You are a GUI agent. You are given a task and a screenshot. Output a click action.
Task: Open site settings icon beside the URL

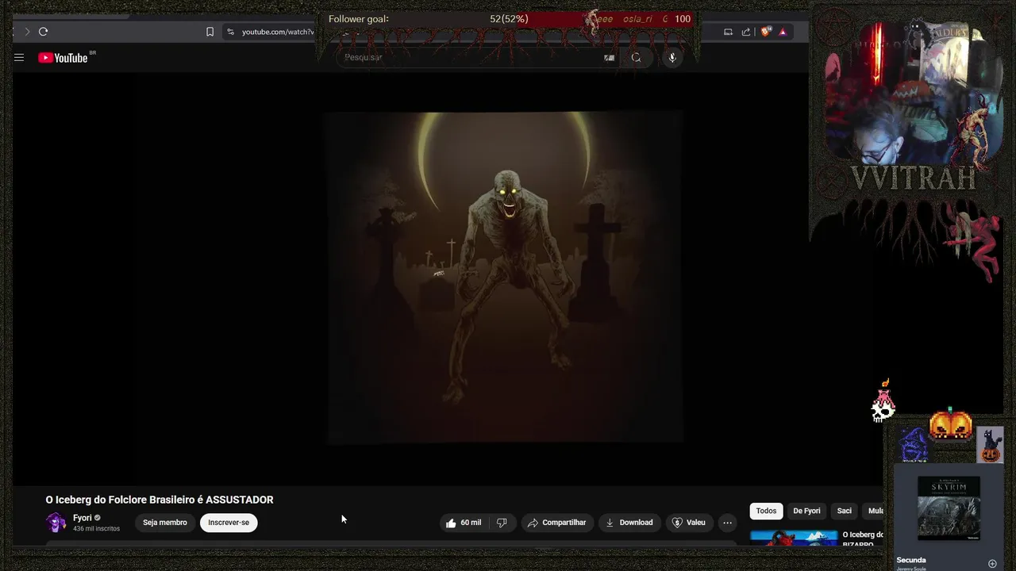click(230, 32)
